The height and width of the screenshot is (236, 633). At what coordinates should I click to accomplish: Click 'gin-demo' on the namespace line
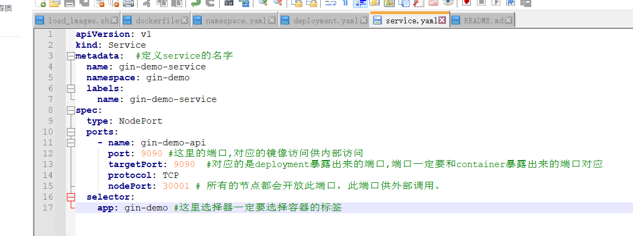pos(168,78)
